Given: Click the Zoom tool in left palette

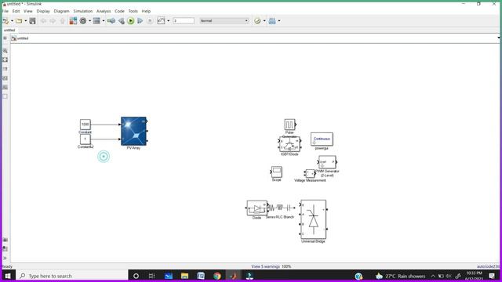Looking at the screenshot, I should point(5,51).
